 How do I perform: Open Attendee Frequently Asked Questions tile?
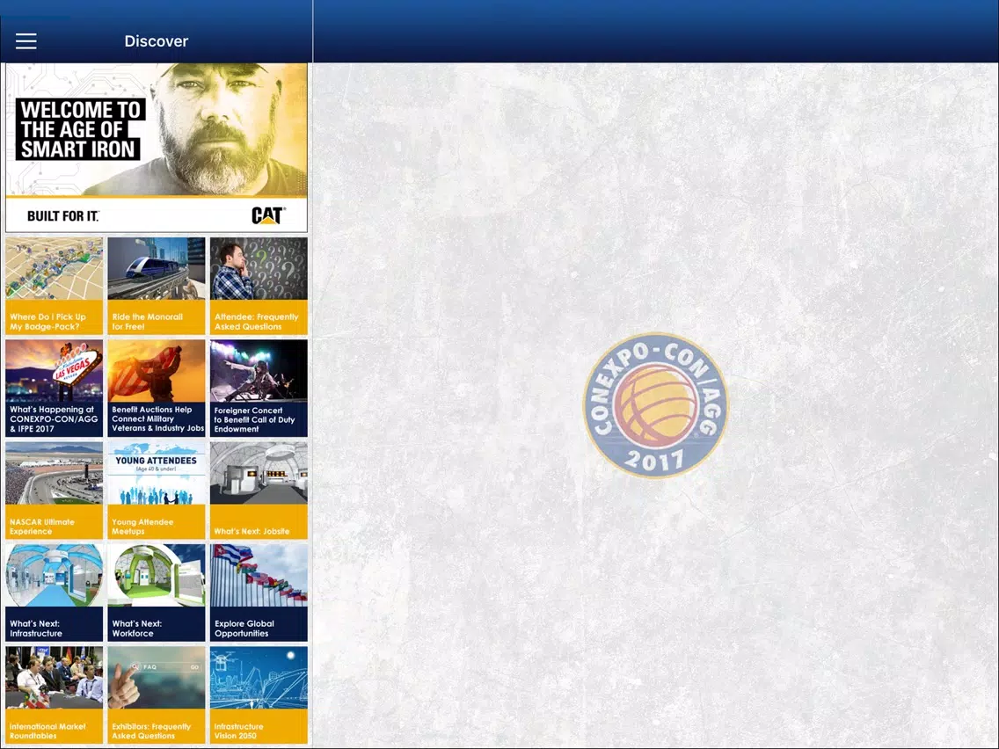259,286
